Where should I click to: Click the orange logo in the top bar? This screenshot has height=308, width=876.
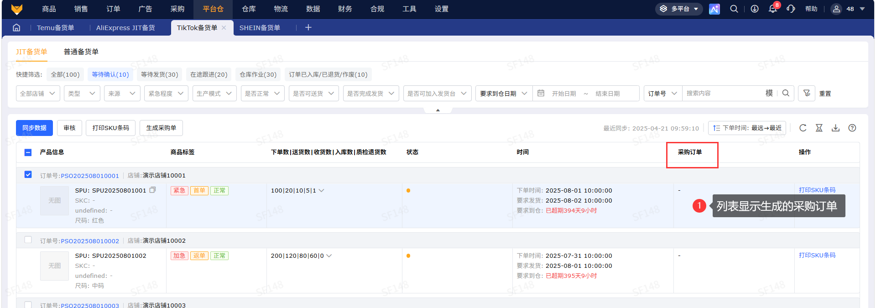[17, 9]
